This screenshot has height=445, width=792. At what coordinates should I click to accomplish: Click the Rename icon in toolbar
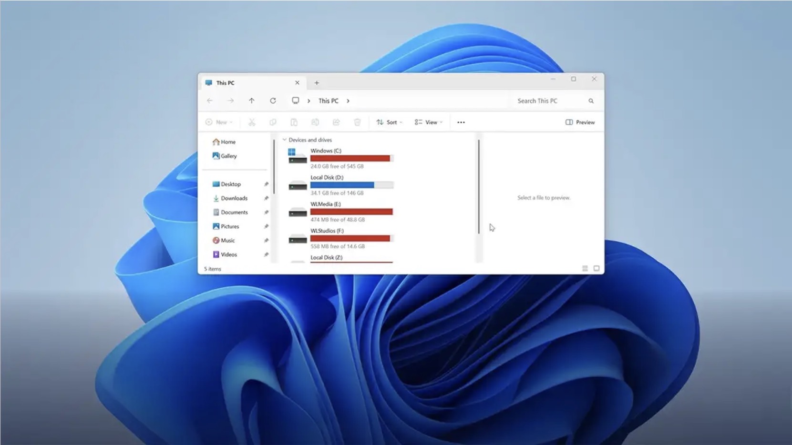pos(315,122)
